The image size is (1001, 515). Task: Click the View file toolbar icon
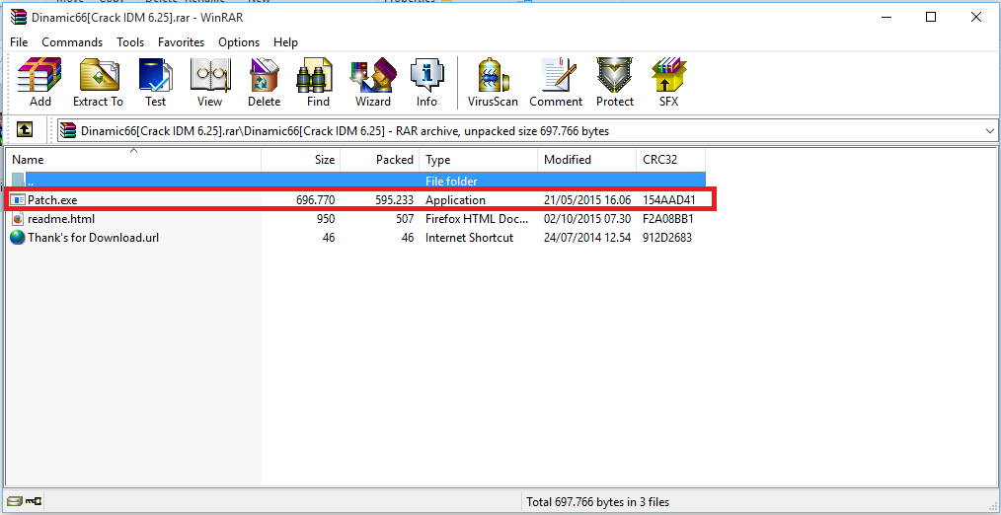(209, 82)
